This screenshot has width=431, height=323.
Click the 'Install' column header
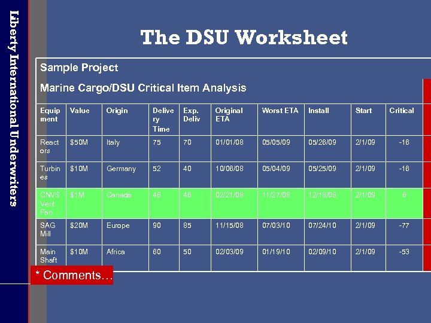(327, 120)
